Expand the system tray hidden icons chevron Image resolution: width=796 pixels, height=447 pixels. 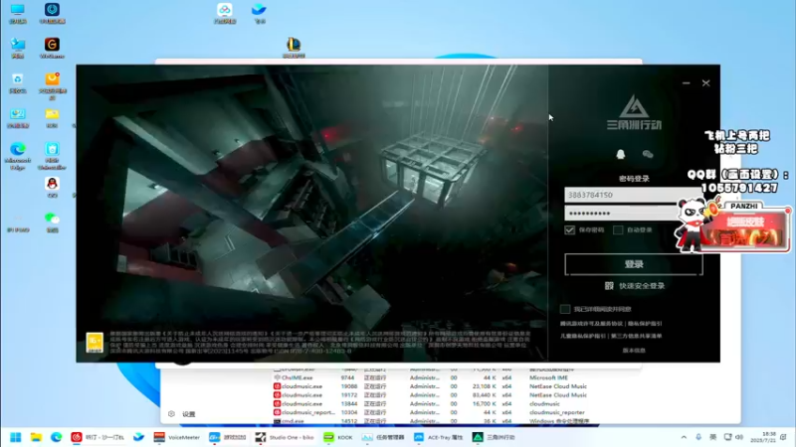[684, 437]
